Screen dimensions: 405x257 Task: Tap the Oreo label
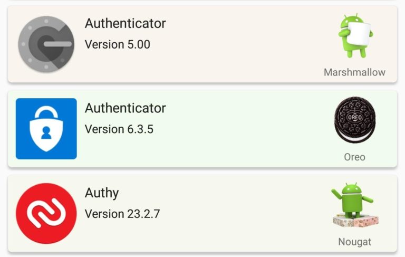(x=354, y=157)
